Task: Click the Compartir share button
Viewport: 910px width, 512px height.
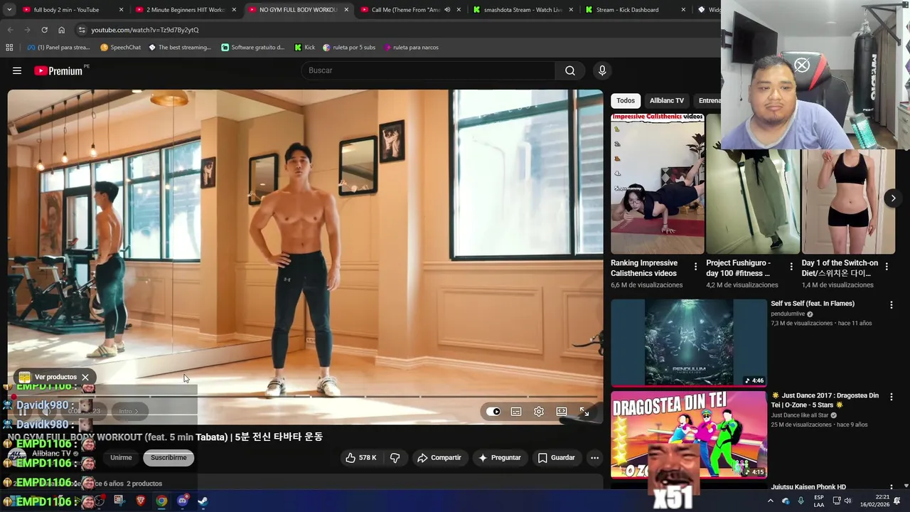Action: tap(439, 457)
